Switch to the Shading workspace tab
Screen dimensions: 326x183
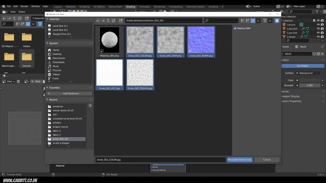130,7
